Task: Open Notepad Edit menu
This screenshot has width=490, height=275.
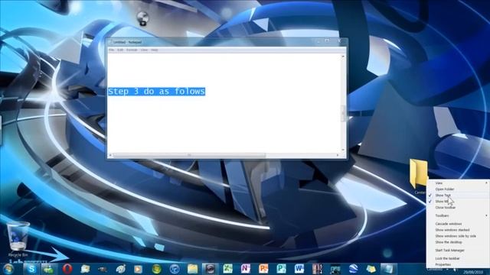Action: pyautogui.click(x=120, y=50)
